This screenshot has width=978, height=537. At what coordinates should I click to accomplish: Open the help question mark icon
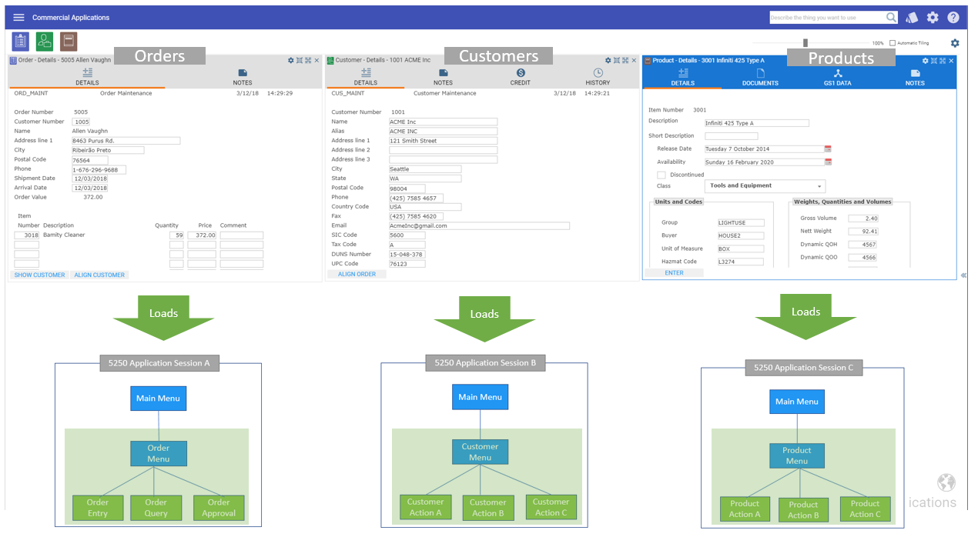[953, 18]
